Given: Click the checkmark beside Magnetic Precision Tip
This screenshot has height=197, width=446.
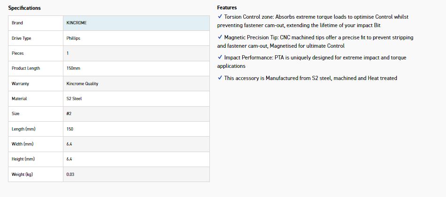Looking at the screenshot, I should coord(220,37).
